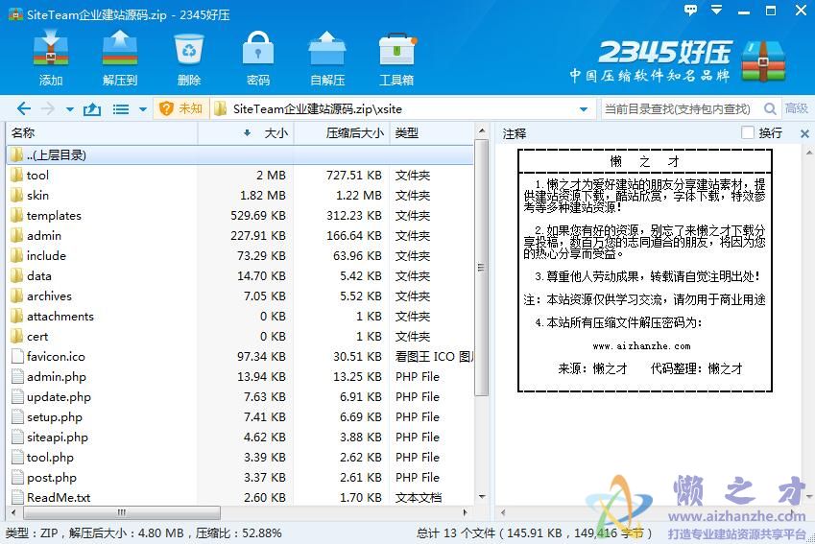Select the skin folder
The image size is (815, 544).
point(240,196)
